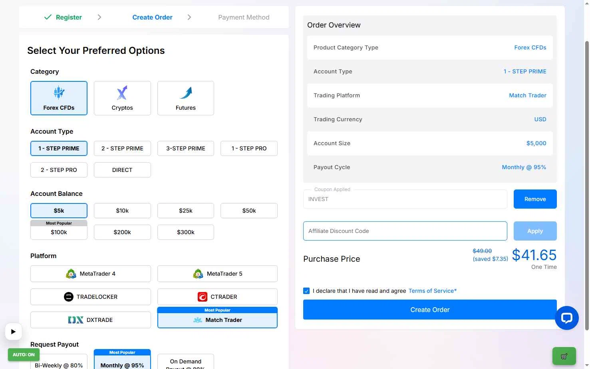Click the 1 - STEP PRIME overview value
Viewport: 590px width, 369px height.
coord(525,71)
